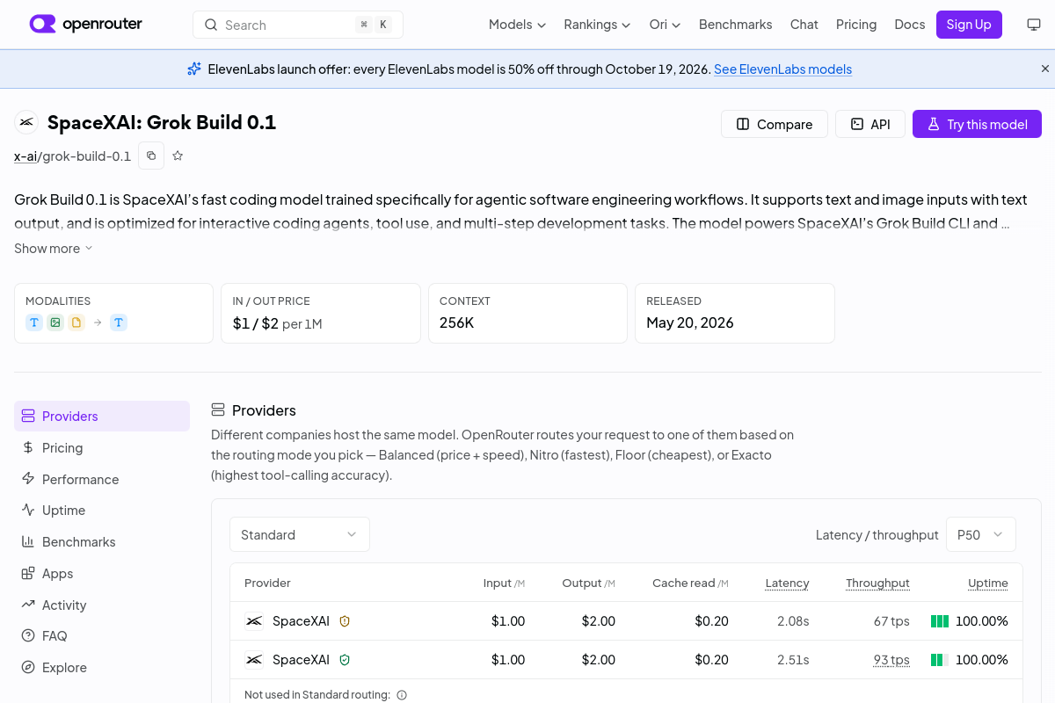Screen dimensions: 1055x703
Task: Go to the Pricing section in the sidebar
Action: [x=102, y=448]
